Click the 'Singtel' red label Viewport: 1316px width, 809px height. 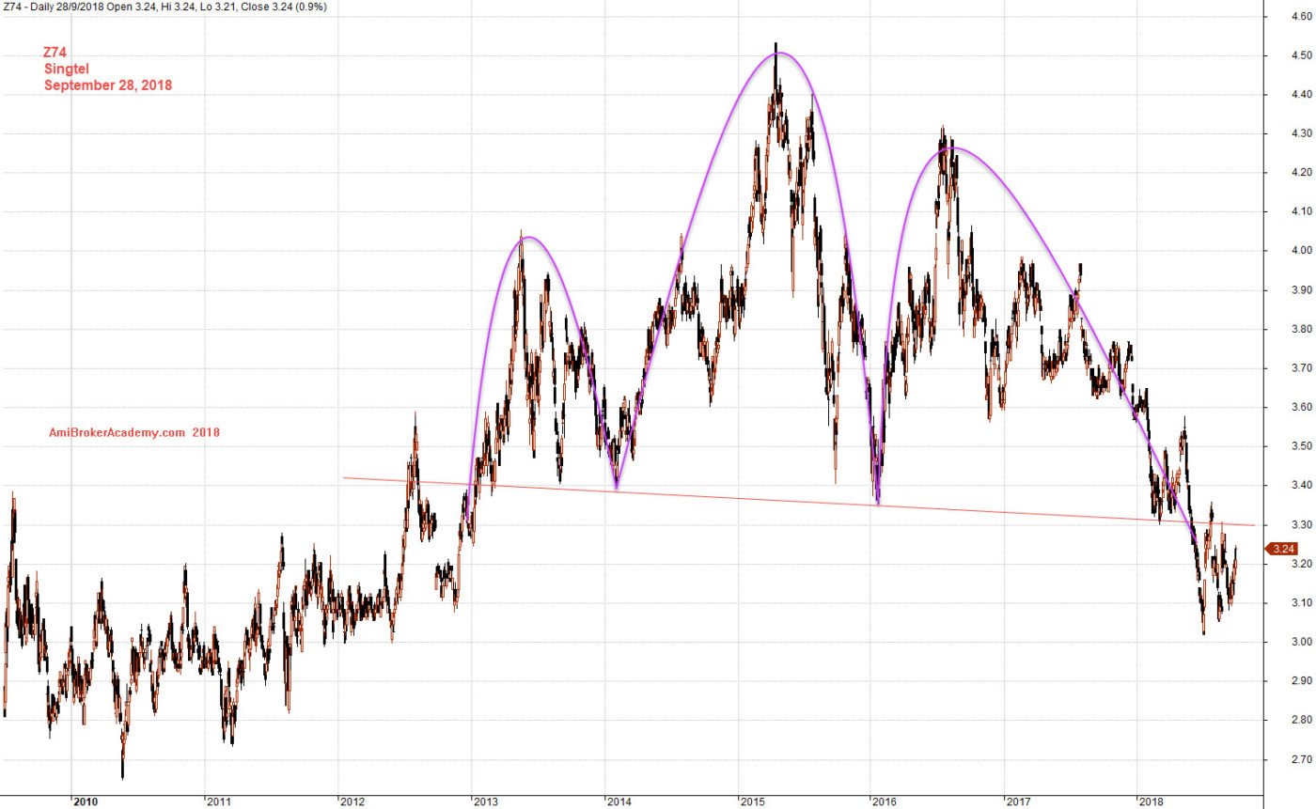pos(66,69)
